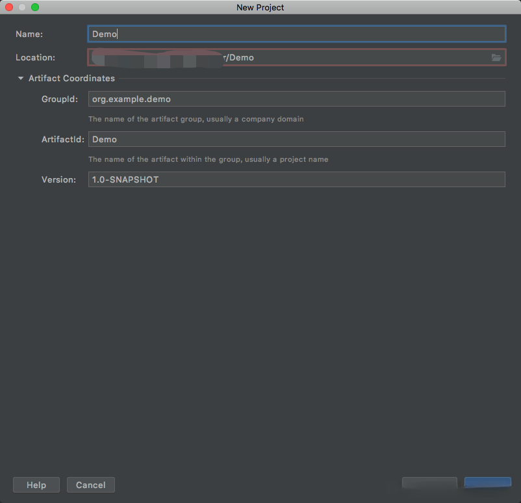Close the New Project window
521x503 pixels.
point(9,7)
